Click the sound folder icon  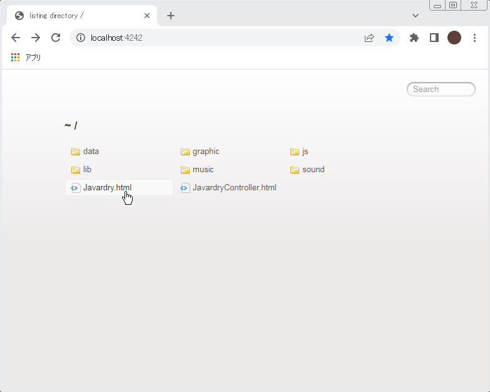click(x=295, y=170)
